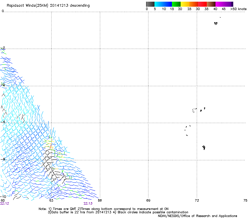Viewport: 248px width, 218px height.
Task: Click the green 15-20 knots legend swatch
Action: pyautogui.click(x=176, y=4)
